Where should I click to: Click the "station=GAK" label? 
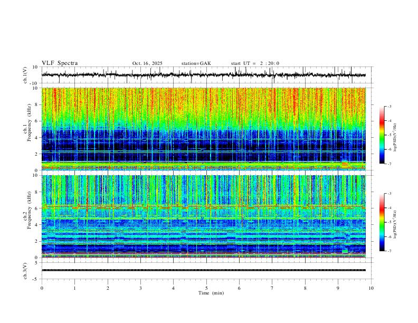[x=196, y=63]
